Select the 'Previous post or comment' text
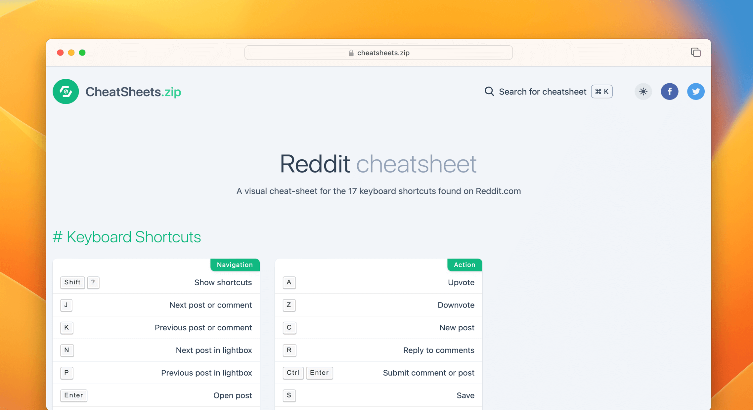Image resolution: width=753 pixels, height=410 pixels. [203, 328]
